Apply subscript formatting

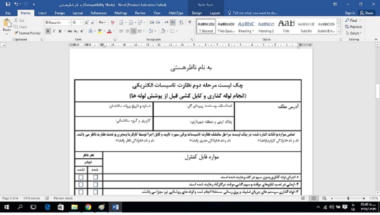tap(76, 31)
